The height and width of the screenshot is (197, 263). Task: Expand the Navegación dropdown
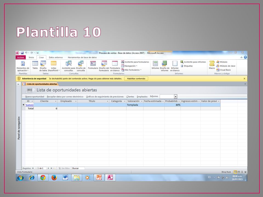[129, 66]
